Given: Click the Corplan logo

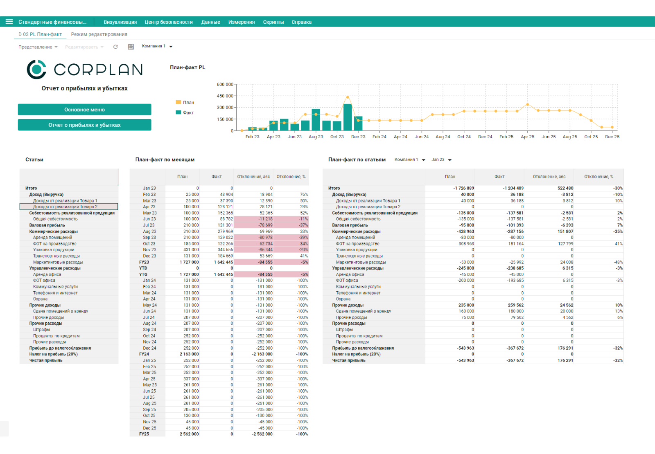Looking at the screenshot, I should (x=85, y=70).
